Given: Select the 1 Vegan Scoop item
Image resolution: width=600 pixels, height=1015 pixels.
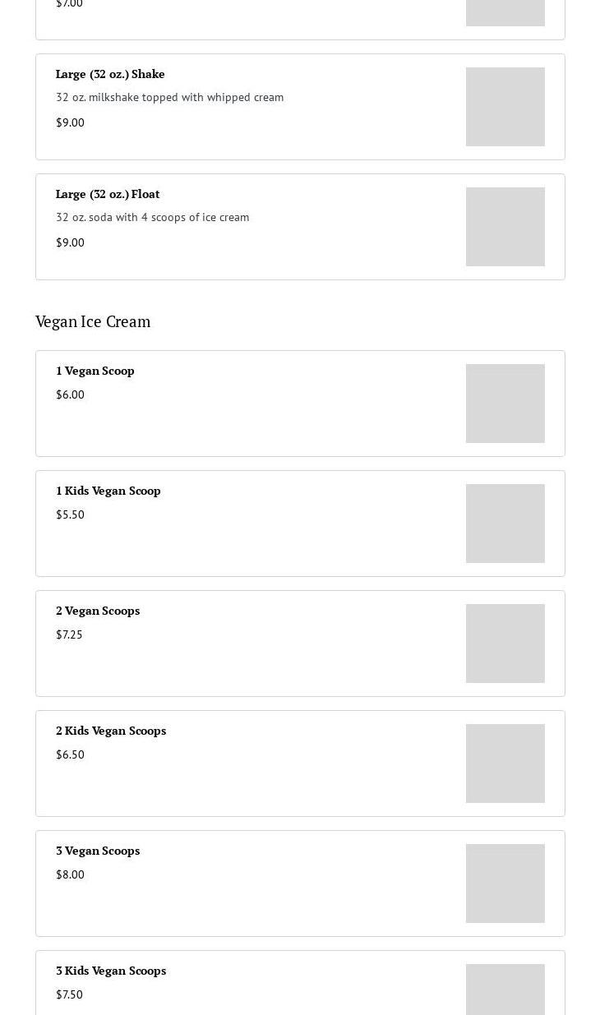Looking at the screenshot, I should point(95,371).
